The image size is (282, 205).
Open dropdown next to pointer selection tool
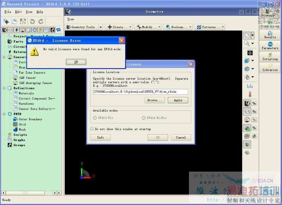tap(253, 36)
